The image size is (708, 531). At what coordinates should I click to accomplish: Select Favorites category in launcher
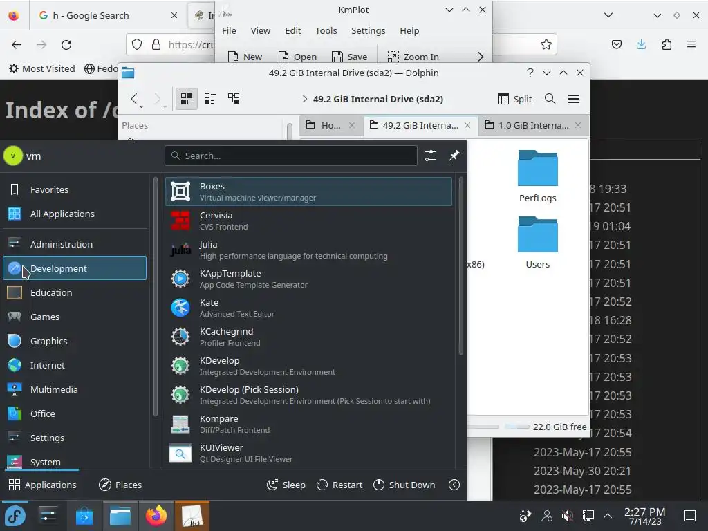click(75, 189)
